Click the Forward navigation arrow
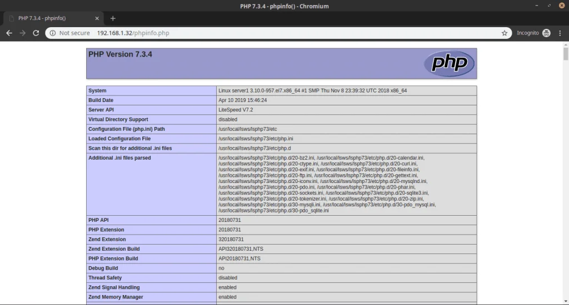This screenshot has height=305, width=569. point(22,33)
